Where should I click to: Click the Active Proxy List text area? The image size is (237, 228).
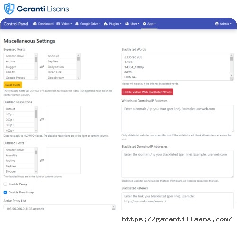click(59, 208)
